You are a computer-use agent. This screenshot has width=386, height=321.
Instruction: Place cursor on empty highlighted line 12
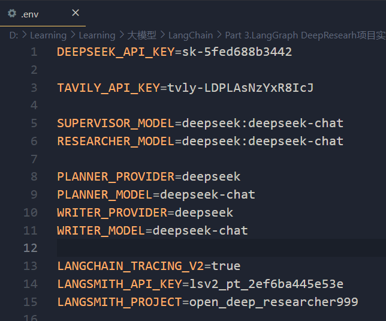(221, 248)
